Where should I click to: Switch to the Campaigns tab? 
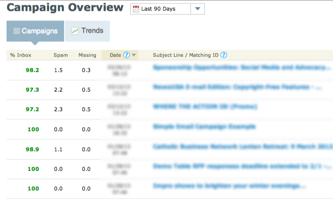35,31
